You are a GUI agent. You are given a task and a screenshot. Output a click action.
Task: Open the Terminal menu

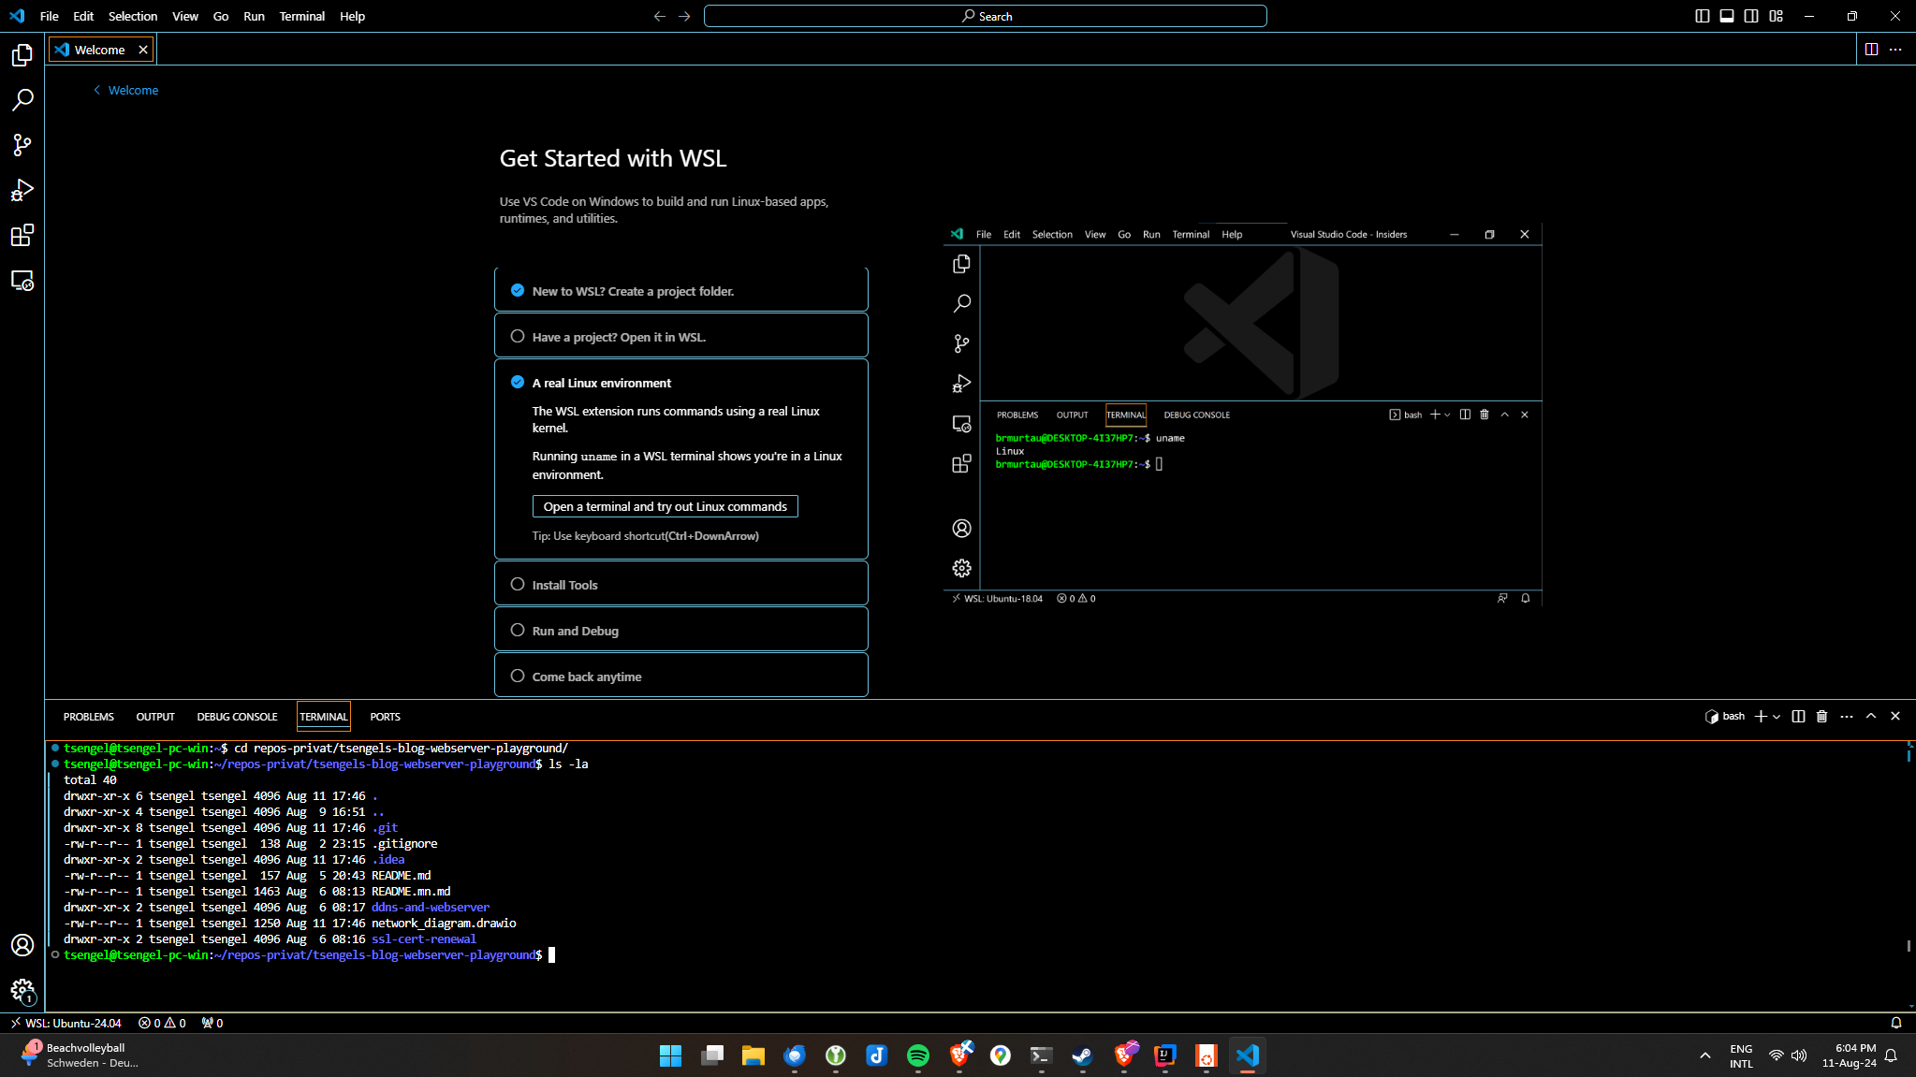(301, 16)
